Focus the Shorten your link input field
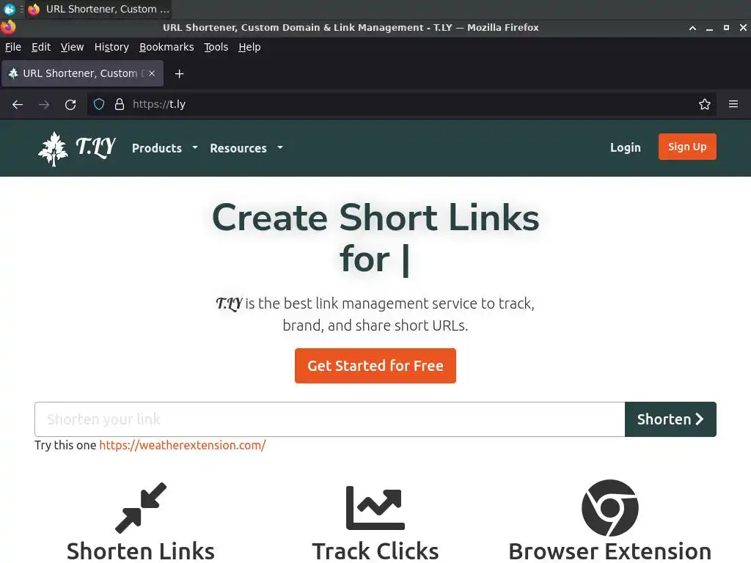The width and height of the screenshot is (751, 563). 329,419
